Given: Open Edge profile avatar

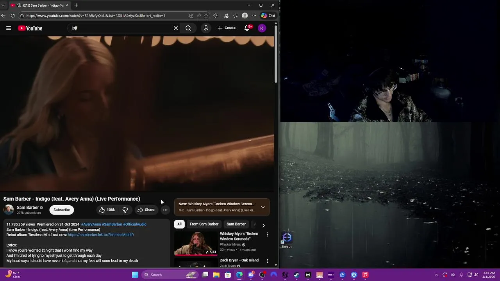Looking at the screenshot, I should [245, 16].
